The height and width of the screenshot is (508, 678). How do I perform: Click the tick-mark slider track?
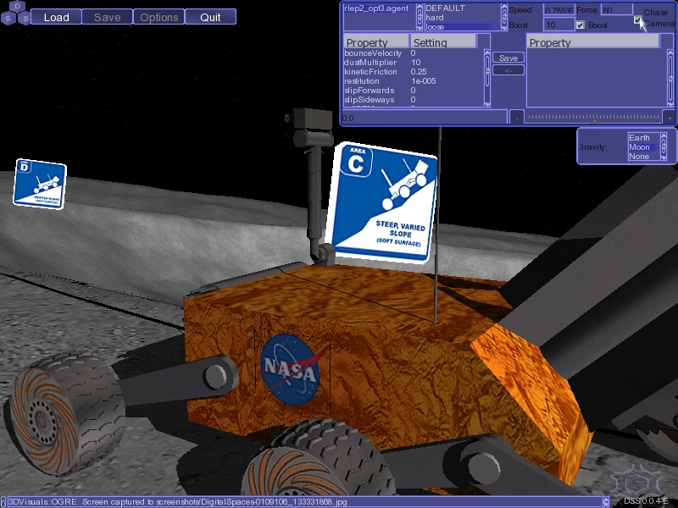coord(593,117)
